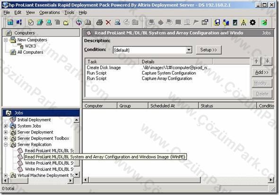
Task: Click the green checkmark icon at toolbar end
Action: coord(264,23)
